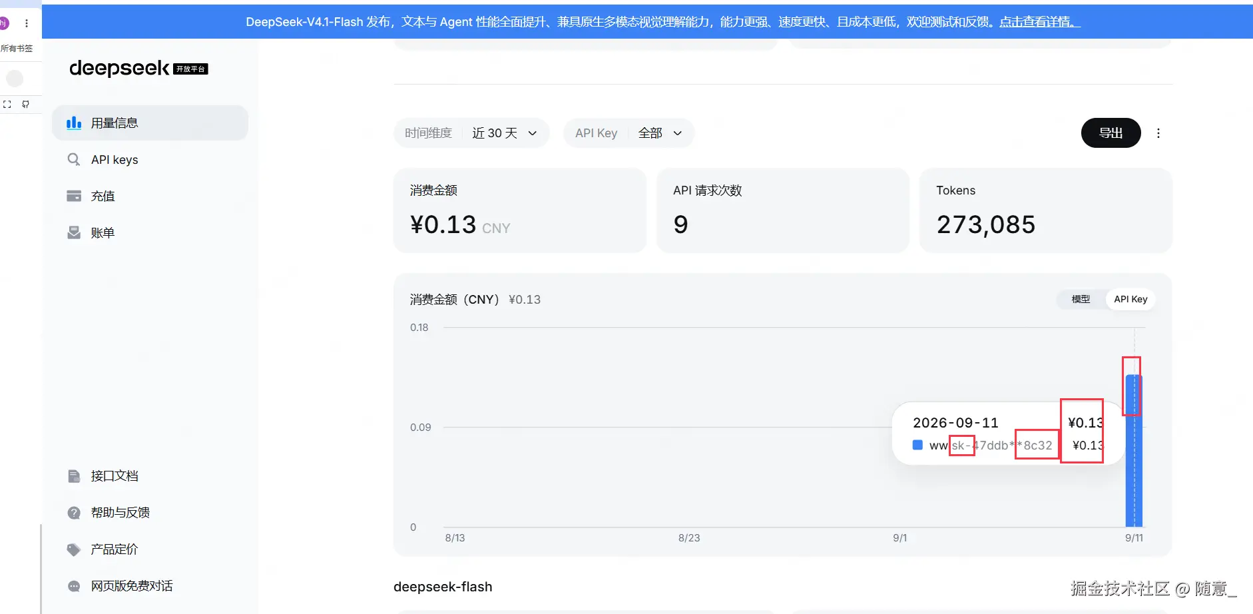The image size is (1253, 614).
Task: Click the 消费金额 ¥0.13 CNY card
Action: [x=520, y=210]
